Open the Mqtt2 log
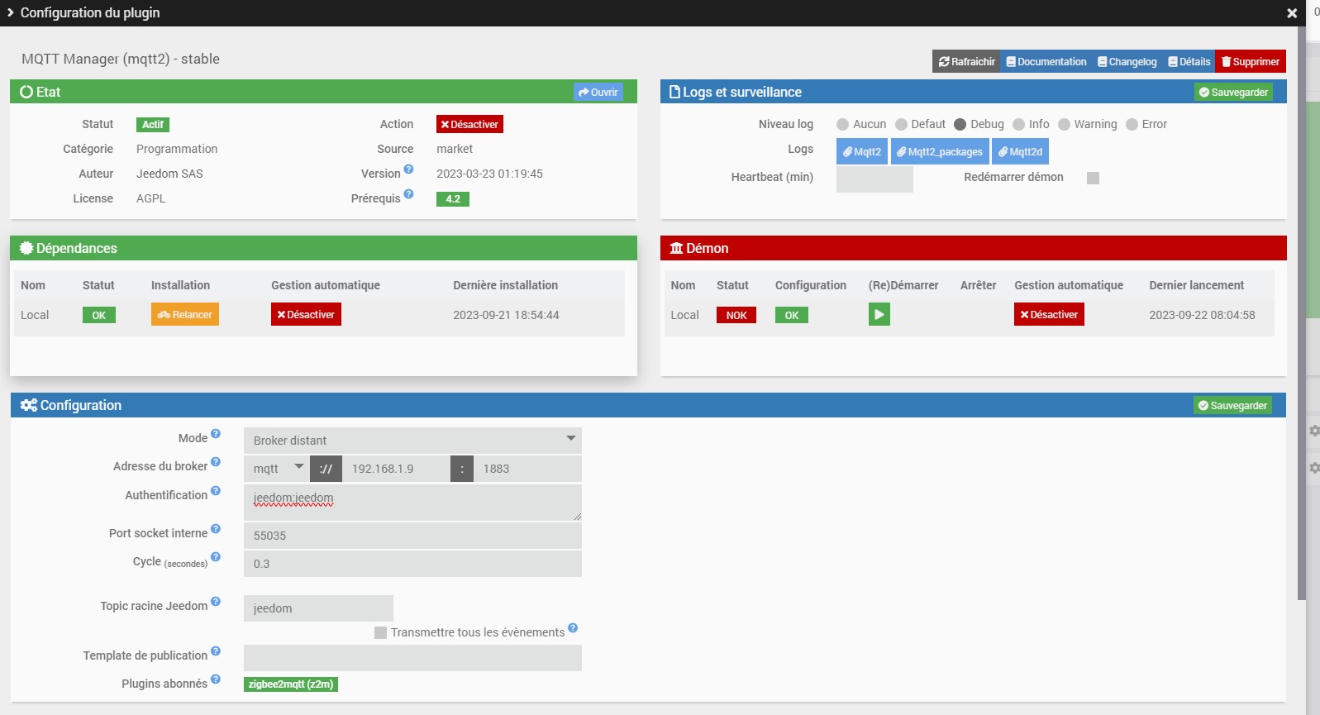Image resolution: width=1320 pixels, height=715 pixels. click(x=862, y=151)
